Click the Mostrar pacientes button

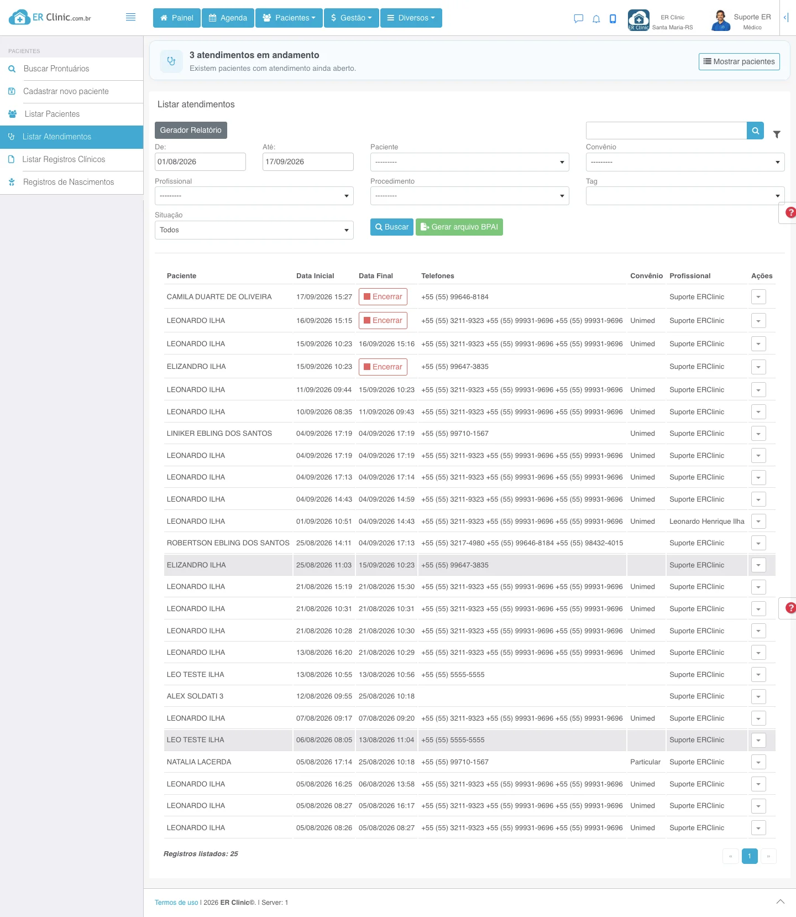[x=739, y=61]
